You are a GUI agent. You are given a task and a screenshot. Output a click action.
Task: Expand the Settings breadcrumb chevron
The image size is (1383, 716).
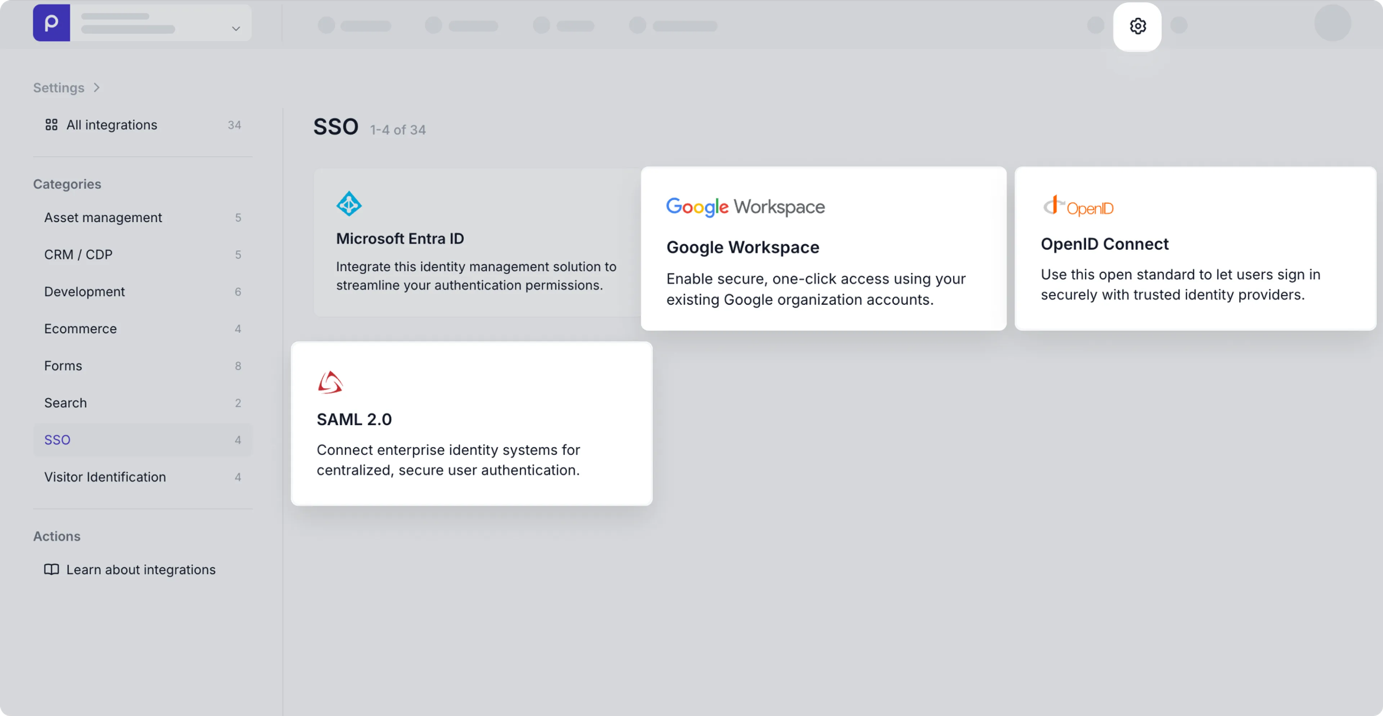(x=97, y=87)
